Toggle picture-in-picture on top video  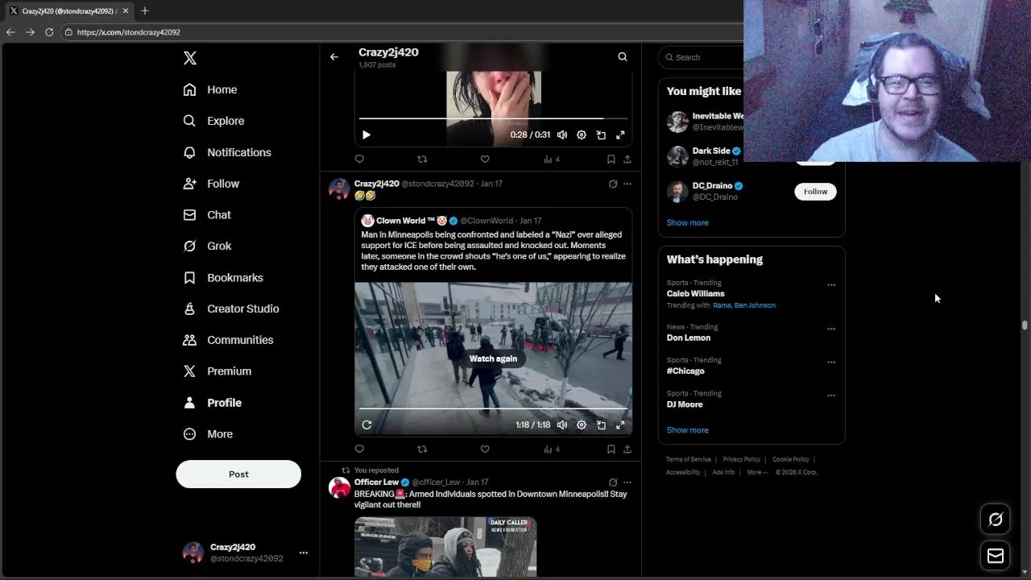[x=601, y=135]
